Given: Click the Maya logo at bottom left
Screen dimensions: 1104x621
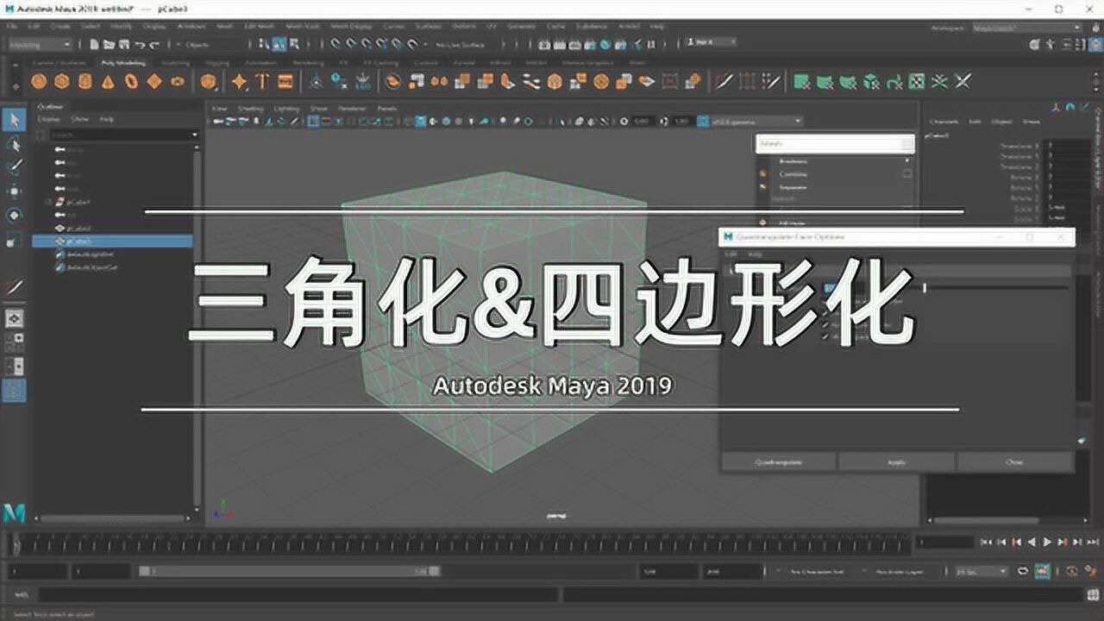Looking at the screenshot, I should 14,512.
